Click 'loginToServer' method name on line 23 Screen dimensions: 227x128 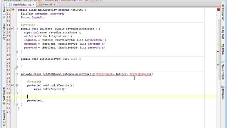point(50,59)
